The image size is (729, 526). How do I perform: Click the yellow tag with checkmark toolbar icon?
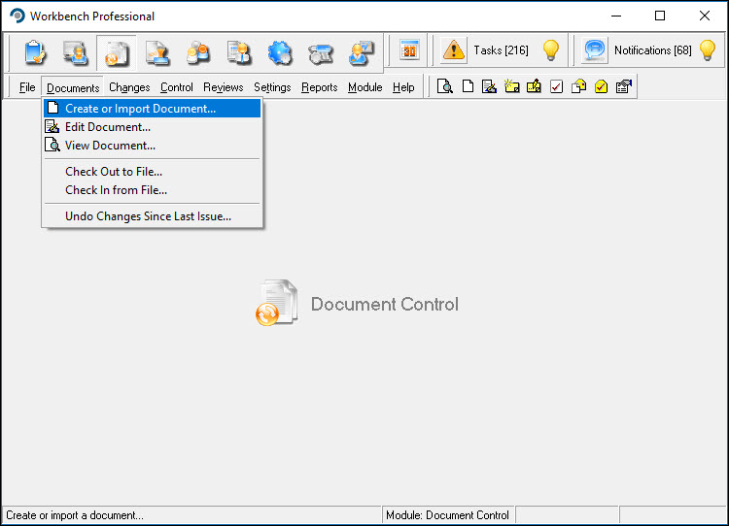601,86
